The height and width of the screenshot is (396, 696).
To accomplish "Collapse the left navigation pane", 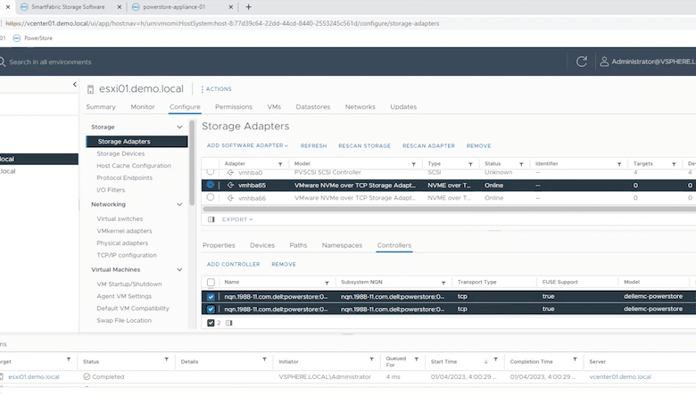I will coord(75,84).
